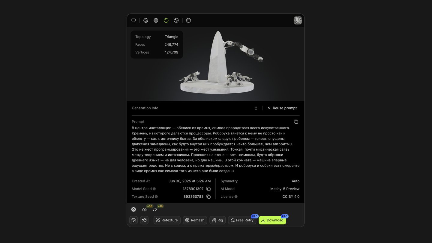The width and height of the screenshot is (432, 243).
Task: Select the half-shaded sphere render mode
Action: pyautogui.click(x=146, y=20)
